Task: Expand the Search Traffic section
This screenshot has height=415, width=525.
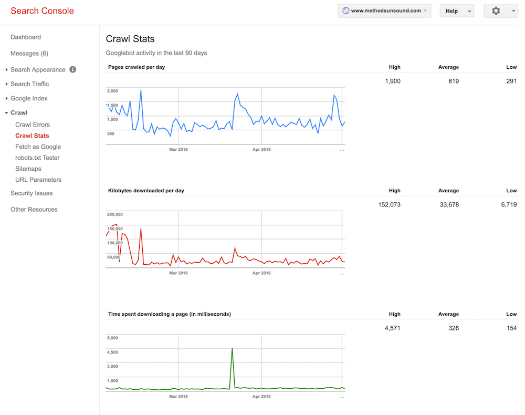Action: point(29,84)
